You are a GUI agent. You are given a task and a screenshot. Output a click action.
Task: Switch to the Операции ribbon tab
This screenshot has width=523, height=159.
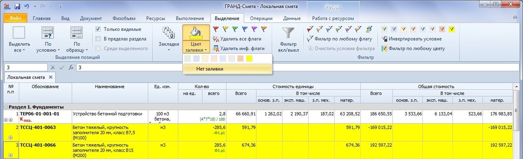[x=261, y=18]
